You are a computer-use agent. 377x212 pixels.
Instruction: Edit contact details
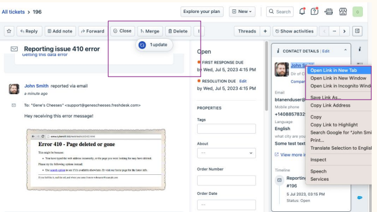(x=326, y=51)
